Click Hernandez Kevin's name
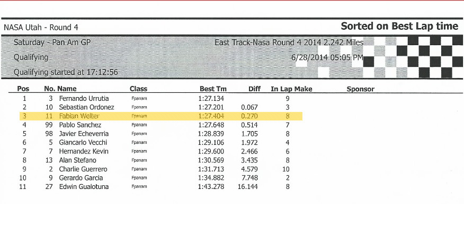Viewport: 464px width, 242px height. 84,151
